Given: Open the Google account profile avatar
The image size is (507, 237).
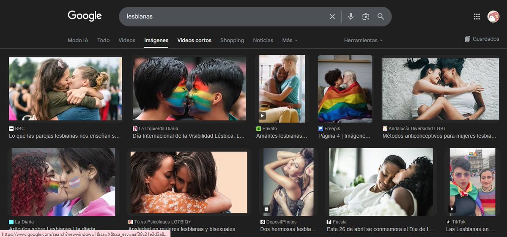Looking at the screenshot, I should (493, 16).
